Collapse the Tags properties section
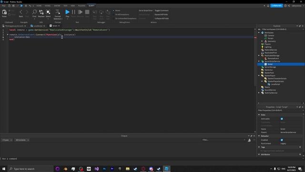The height and width of the screenshot is (172, 305). point(259,147)
